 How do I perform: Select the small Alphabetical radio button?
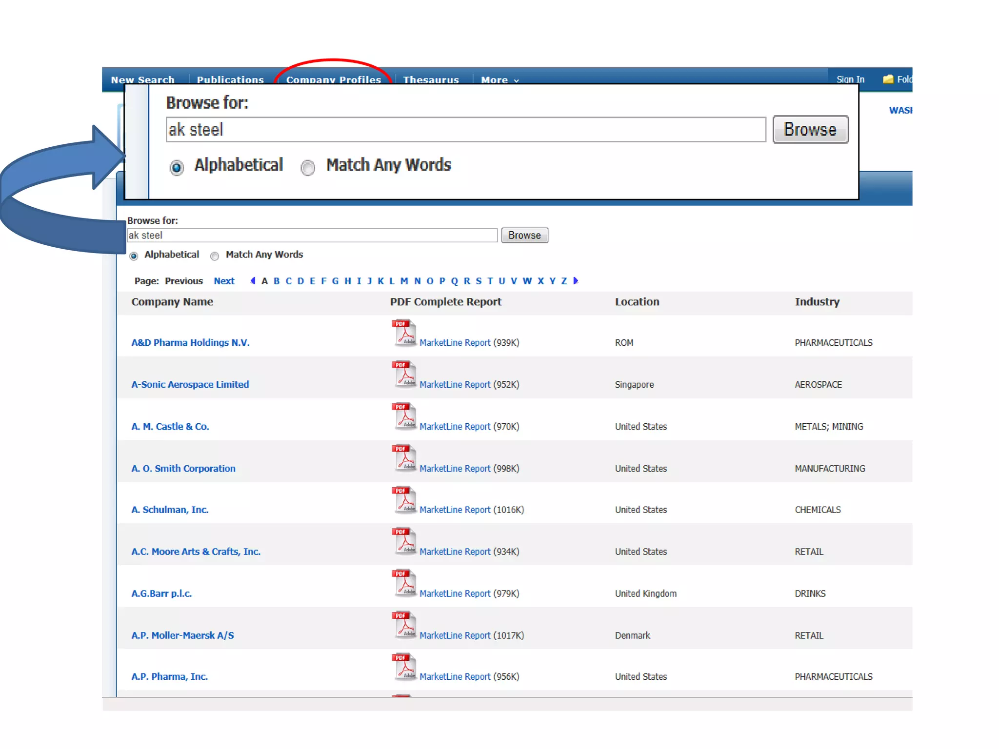pos(134,256)
